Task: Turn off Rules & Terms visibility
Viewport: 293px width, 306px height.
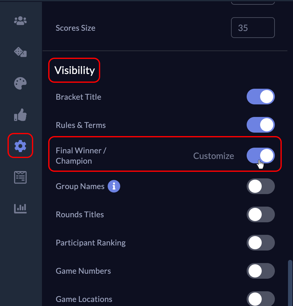Action: (260, 125)
